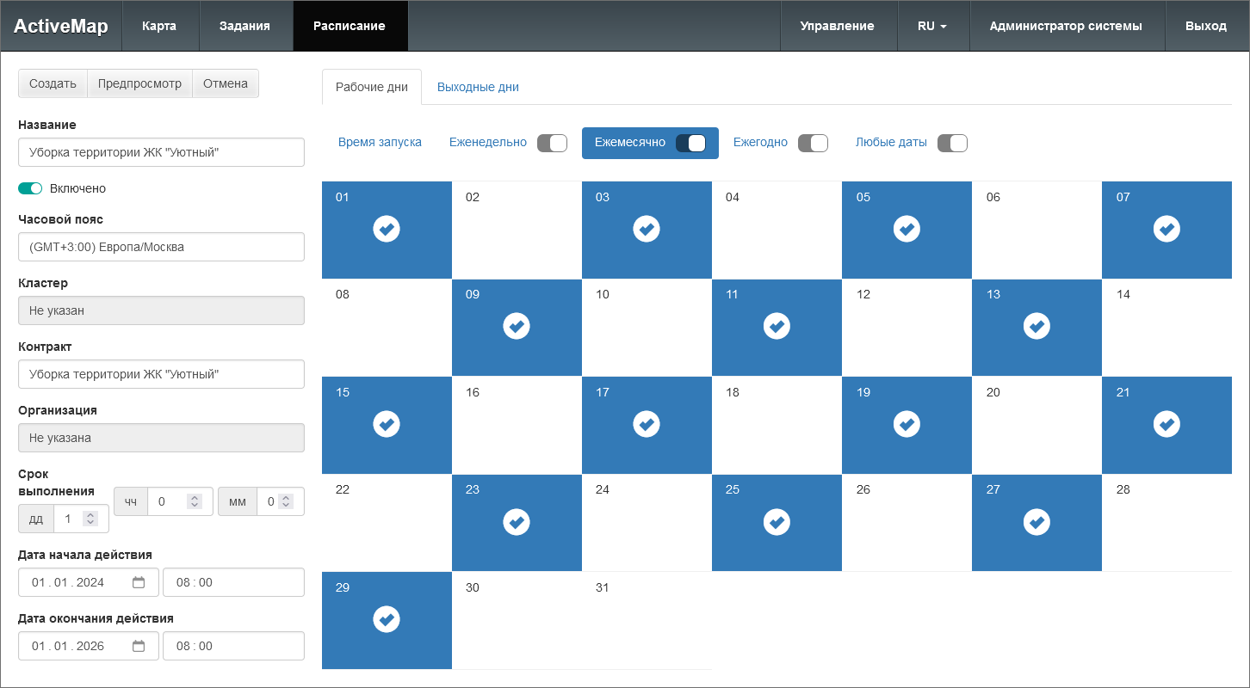Open the Задания menu item
Image resolution: width=1250 pixels, height=688 pixels.
click(x=244, y=26)
